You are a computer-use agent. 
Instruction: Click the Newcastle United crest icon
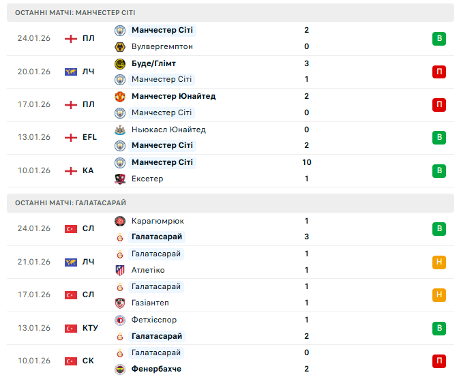point(120,130)
